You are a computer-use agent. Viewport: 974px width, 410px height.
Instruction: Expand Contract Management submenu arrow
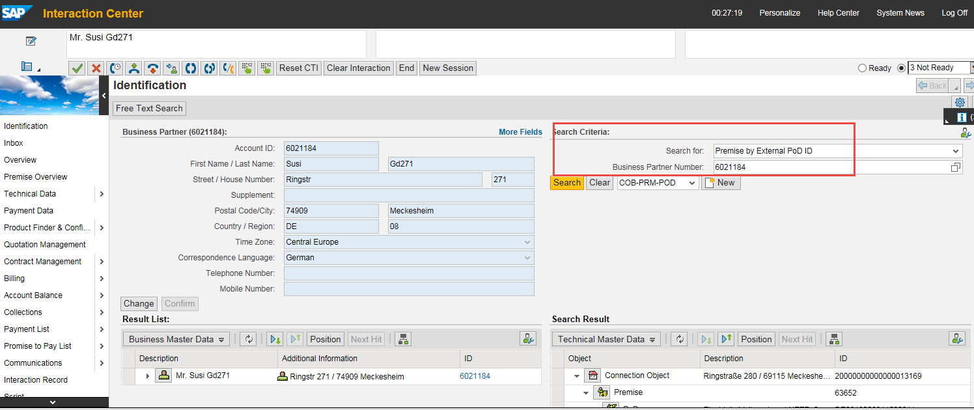(101, 262)
